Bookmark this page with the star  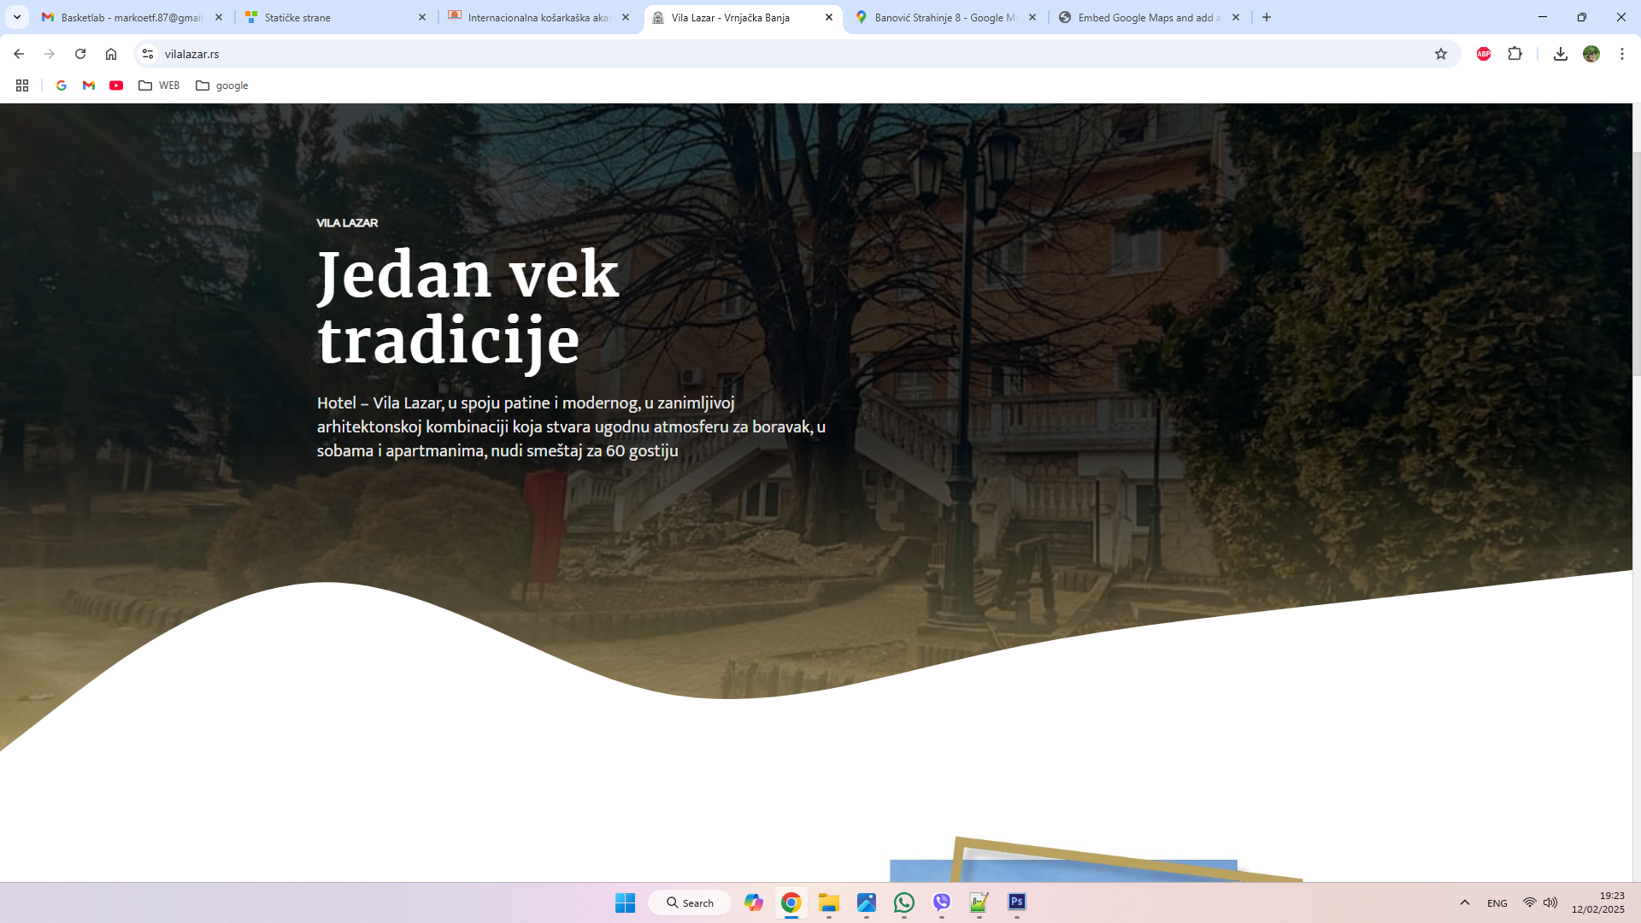coord(1441,53)
